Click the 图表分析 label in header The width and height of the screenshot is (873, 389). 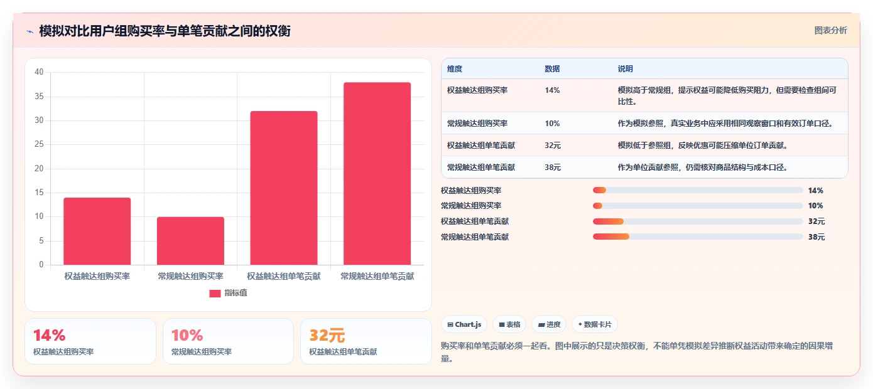click(830, 30)
